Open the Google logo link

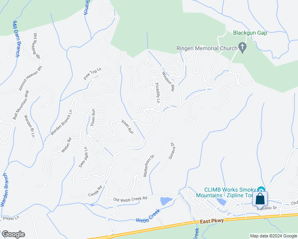[x=13, y=234]
